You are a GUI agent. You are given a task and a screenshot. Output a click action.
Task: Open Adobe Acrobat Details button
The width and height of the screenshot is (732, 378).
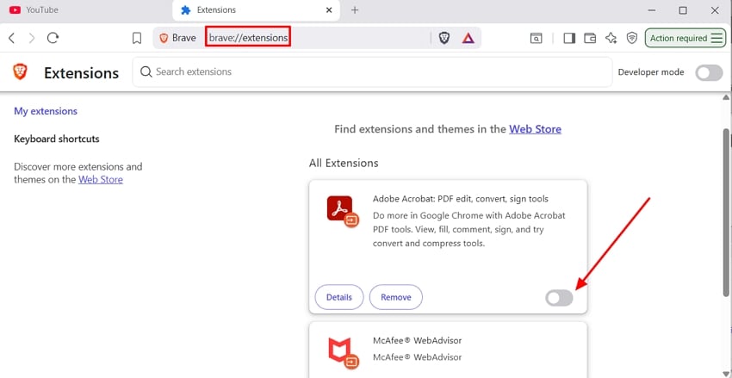point(339,297)
